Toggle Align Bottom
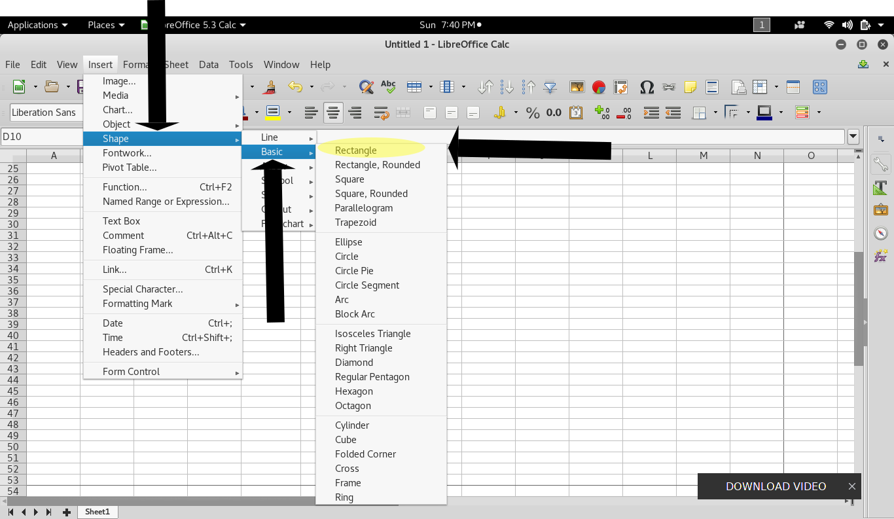 tap(473, 113)
